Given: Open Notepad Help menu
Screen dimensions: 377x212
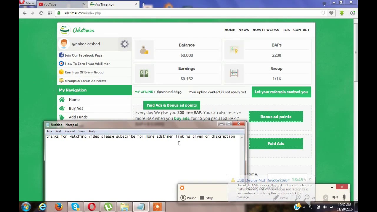Looking at the screenshot, I should [92, 131].
